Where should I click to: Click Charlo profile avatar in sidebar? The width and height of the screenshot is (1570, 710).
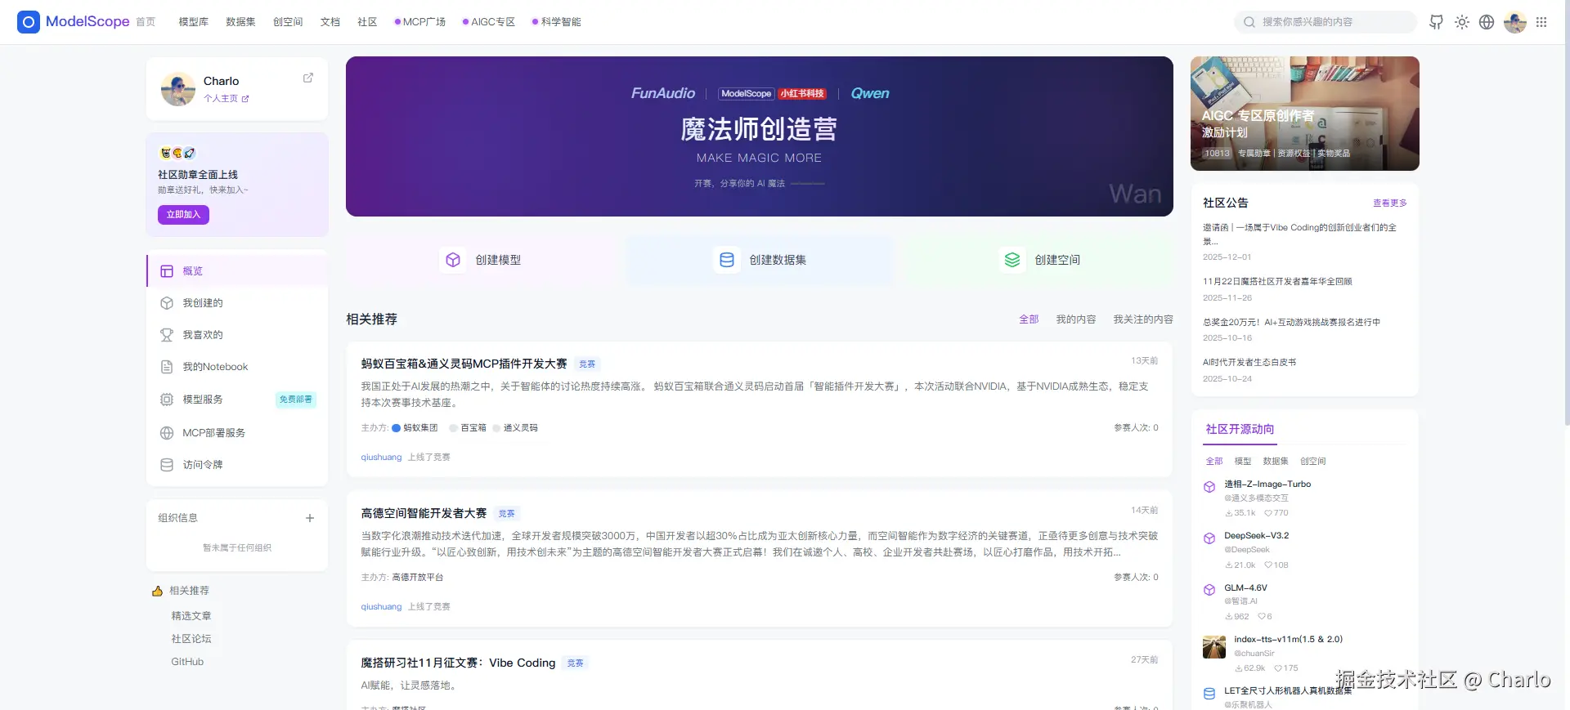tap(177, 89)
